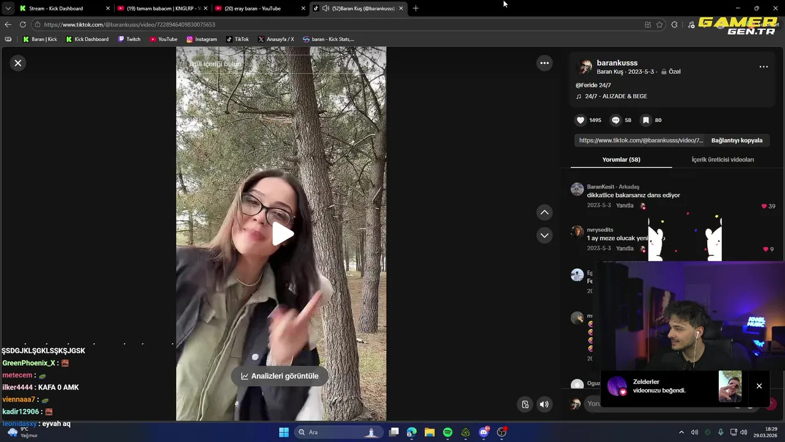This screenshot has width=785, height=442.
Task: Open Microsoft Edge from taskbar
Action: [x=412, y=432]
